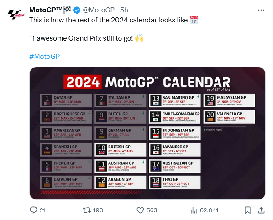The image size is (273, 220).
Task: Click the MotoGP™ display name
Action: pos(46,10)
